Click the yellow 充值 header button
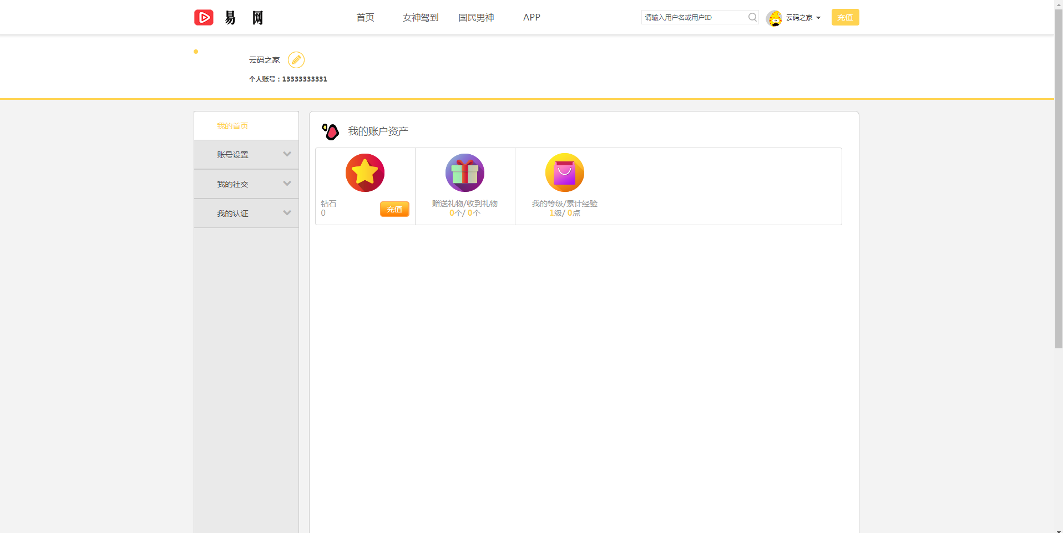This screenshot has height=533, width=1063. point(845,17)
